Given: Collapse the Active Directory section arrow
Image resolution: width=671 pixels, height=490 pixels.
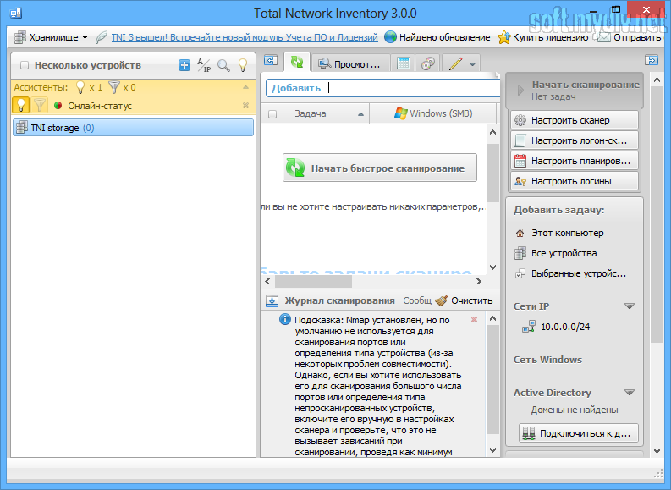Looking at the screenshot, I should [x=630, y=393].
